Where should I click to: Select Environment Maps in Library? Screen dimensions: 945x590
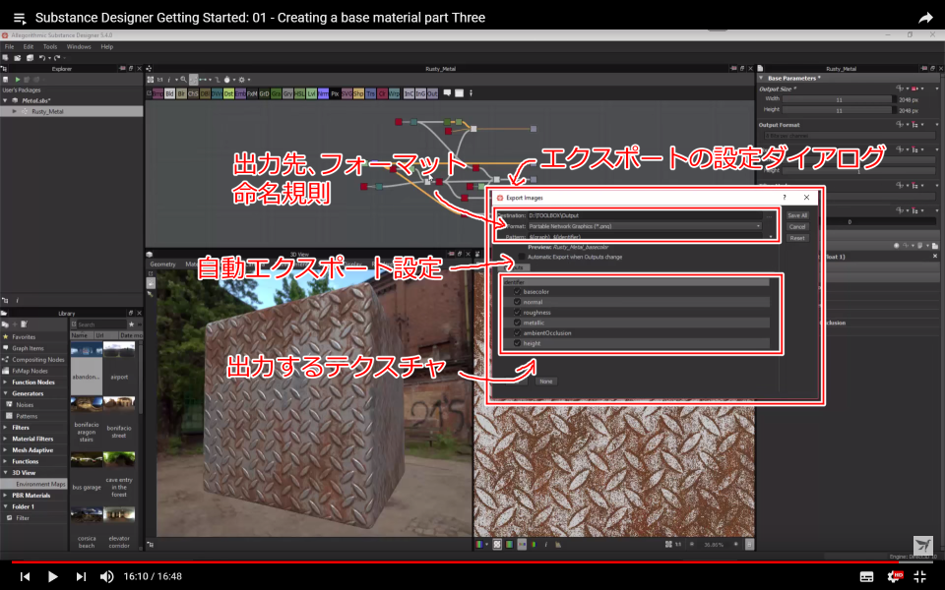(40, 484)
